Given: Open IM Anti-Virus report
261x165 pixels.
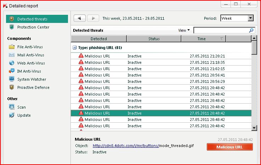Looking at the screenshot, I should (x=29, y=71).
